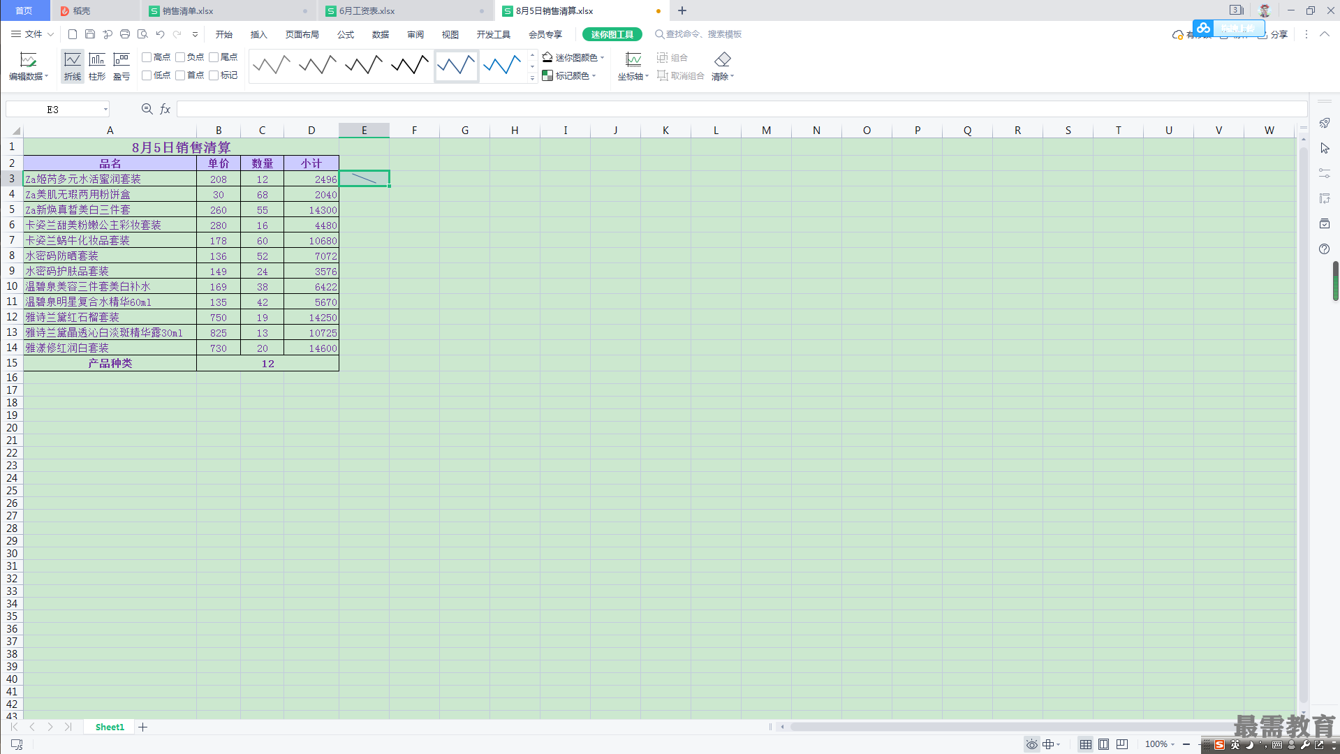Open the Sparkline Color (迷你图颜色) dropdown
The image size is (1340, 754).
[x=573, y=57]
